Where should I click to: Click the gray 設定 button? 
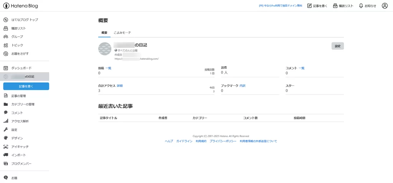[337, 46]
